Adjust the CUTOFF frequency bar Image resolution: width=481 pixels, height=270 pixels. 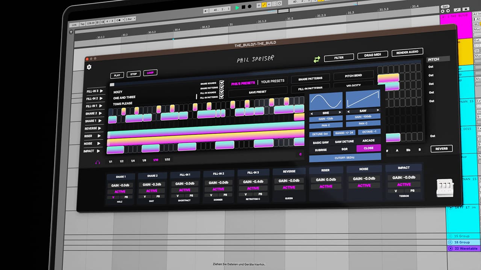coord(345,158)
